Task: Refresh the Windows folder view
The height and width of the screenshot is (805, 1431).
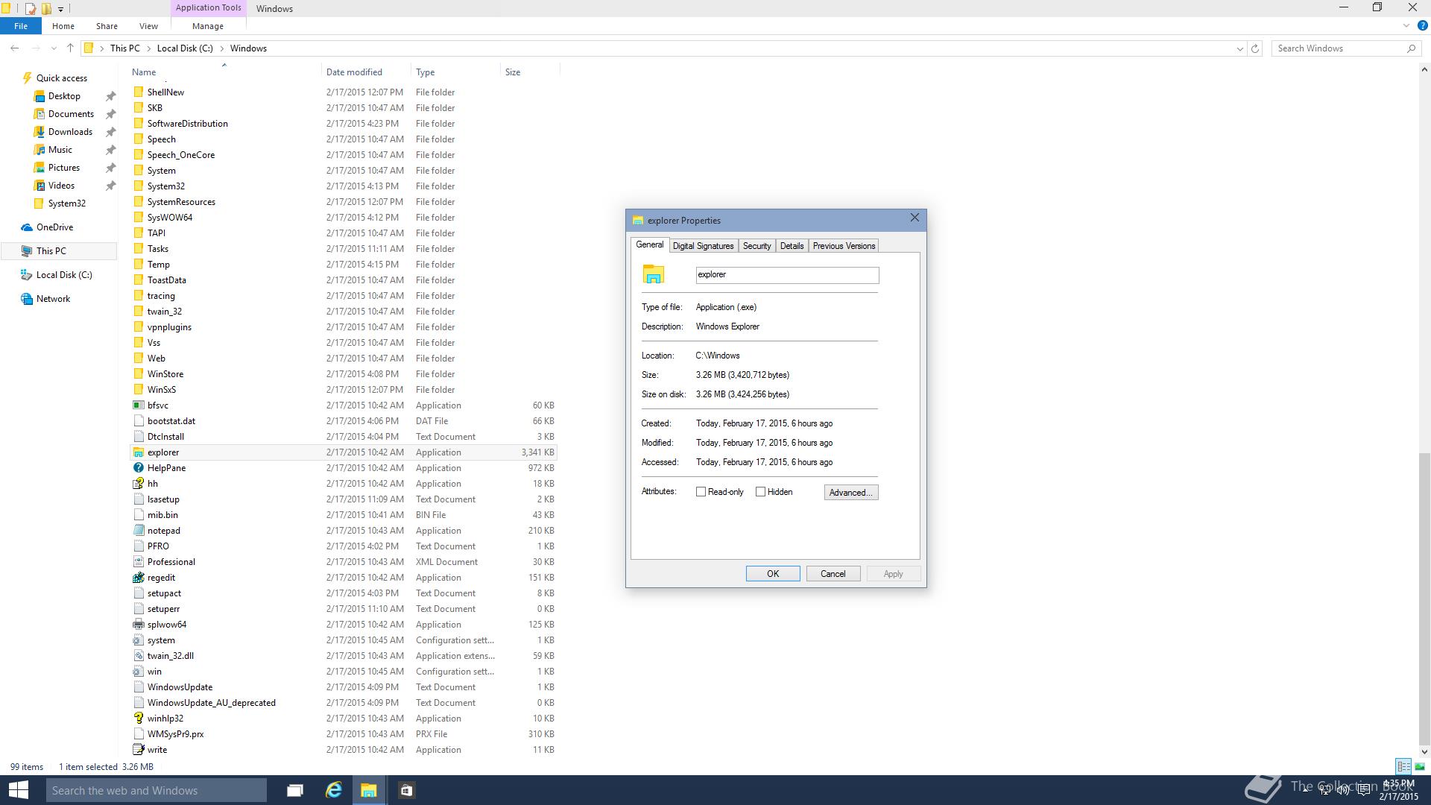Action: tap(1255, 48)
